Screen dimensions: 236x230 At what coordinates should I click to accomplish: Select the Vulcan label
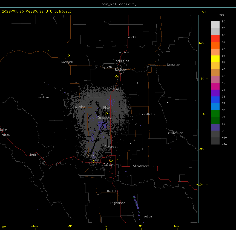[x=149, y=216]
